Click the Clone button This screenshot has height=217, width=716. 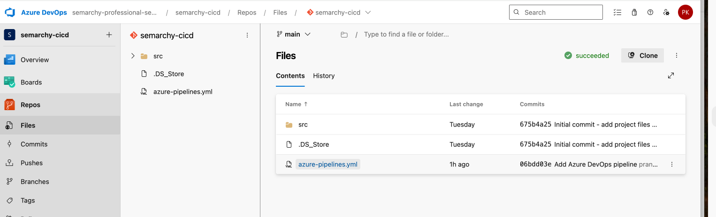point(642,55)
